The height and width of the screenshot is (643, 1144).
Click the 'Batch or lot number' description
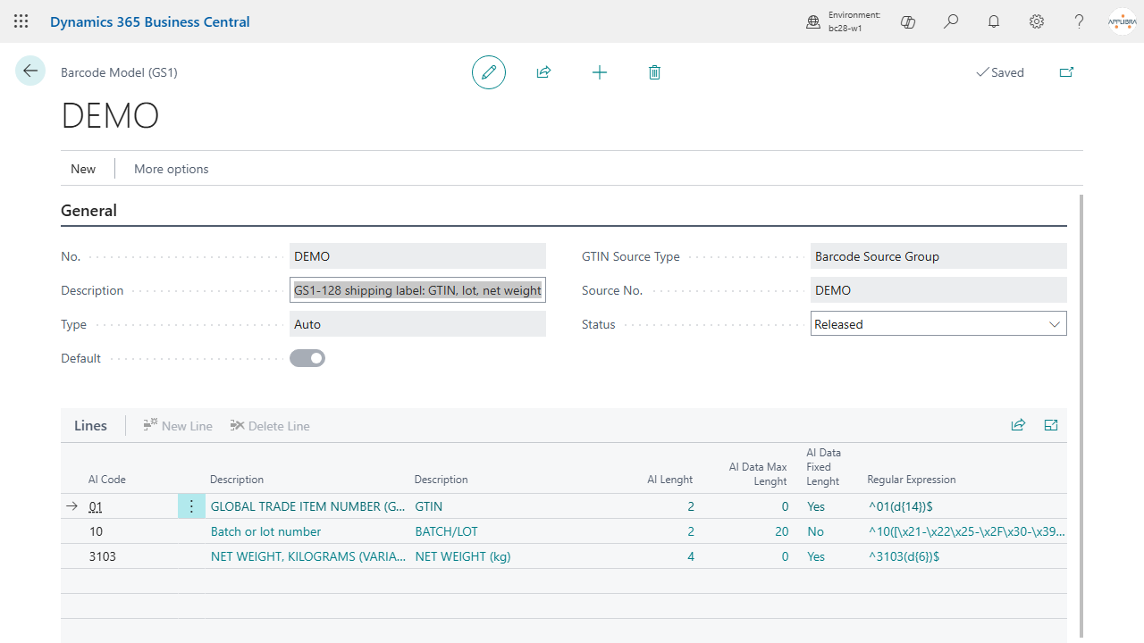tap(265, 531)
